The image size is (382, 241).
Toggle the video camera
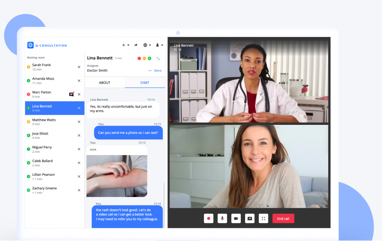(236, 219)
